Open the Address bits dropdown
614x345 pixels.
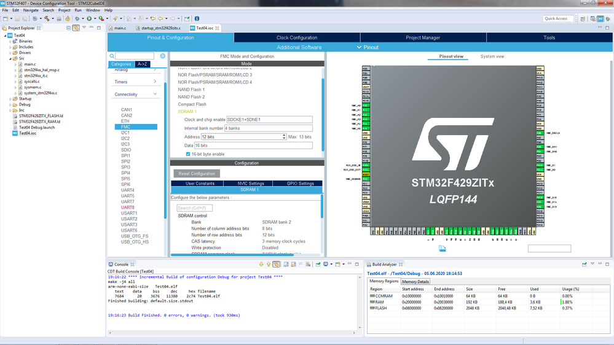pyautogui.click(x=283, y=136)
